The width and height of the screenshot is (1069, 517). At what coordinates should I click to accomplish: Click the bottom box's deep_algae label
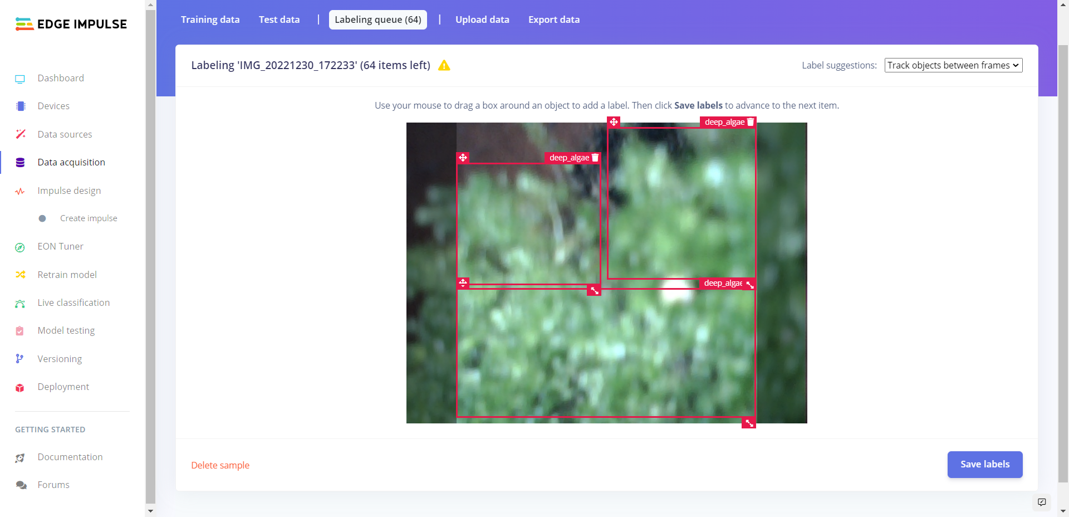(x=723, y=283)
